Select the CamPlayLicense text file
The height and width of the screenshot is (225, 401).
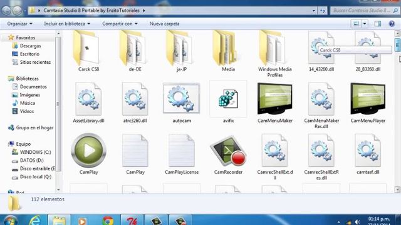(182, 154)
